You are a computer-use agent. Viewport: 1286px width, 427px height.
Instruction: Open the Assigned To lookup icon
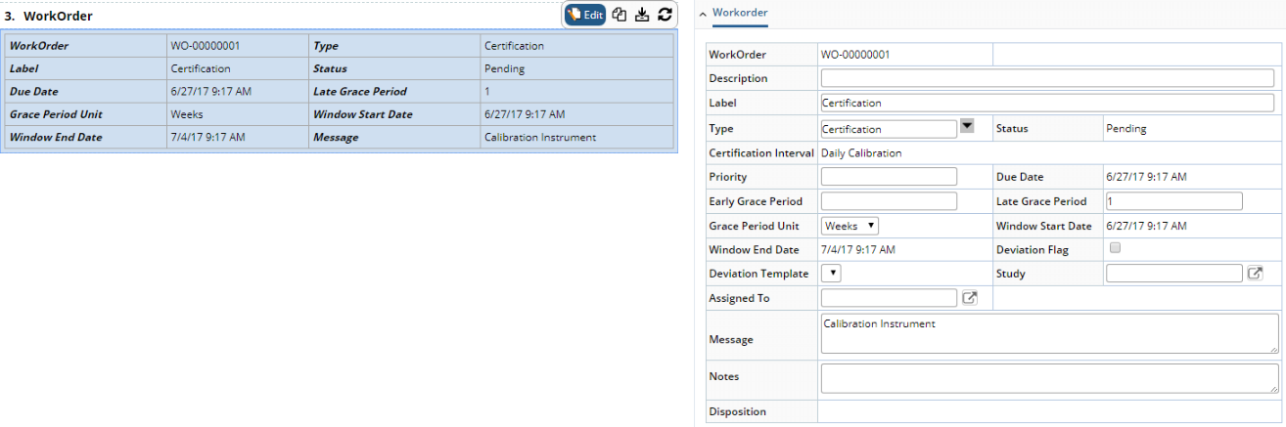(x=970, y=298)
